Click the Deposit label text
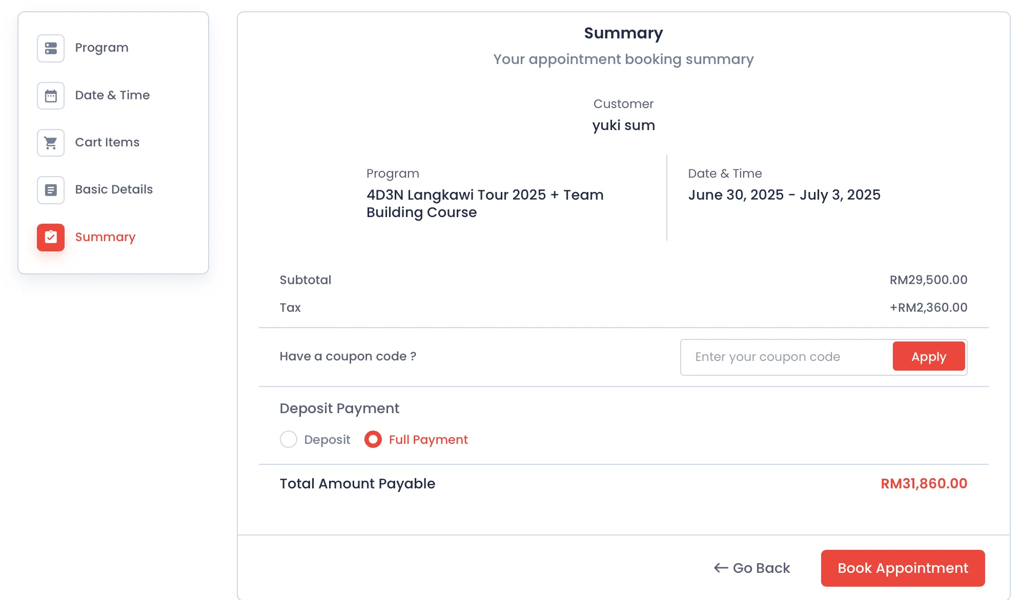The image size is (1021, 600). 327,440
